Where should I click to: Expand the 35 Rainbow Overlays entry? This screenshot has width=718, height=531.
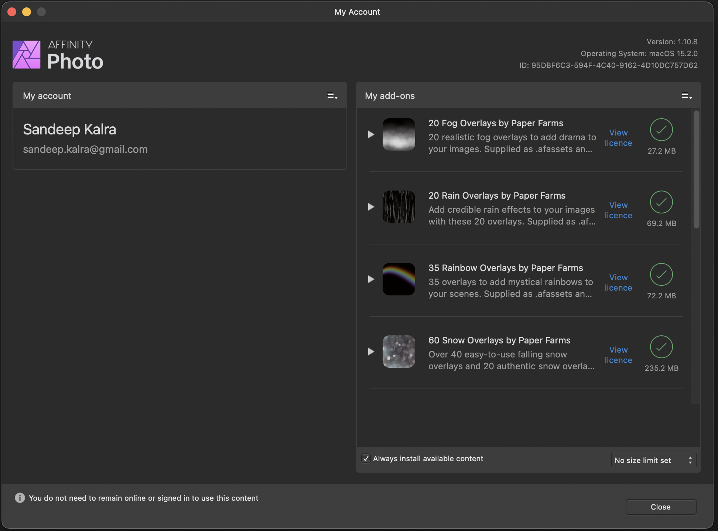point(371,279)
